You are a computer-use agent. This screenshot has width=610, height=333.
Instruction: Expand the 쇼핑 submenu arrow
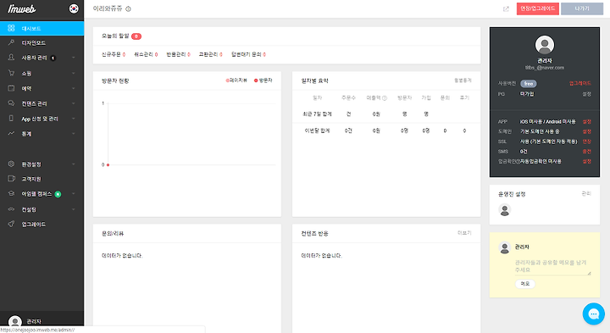pos(74,73)
